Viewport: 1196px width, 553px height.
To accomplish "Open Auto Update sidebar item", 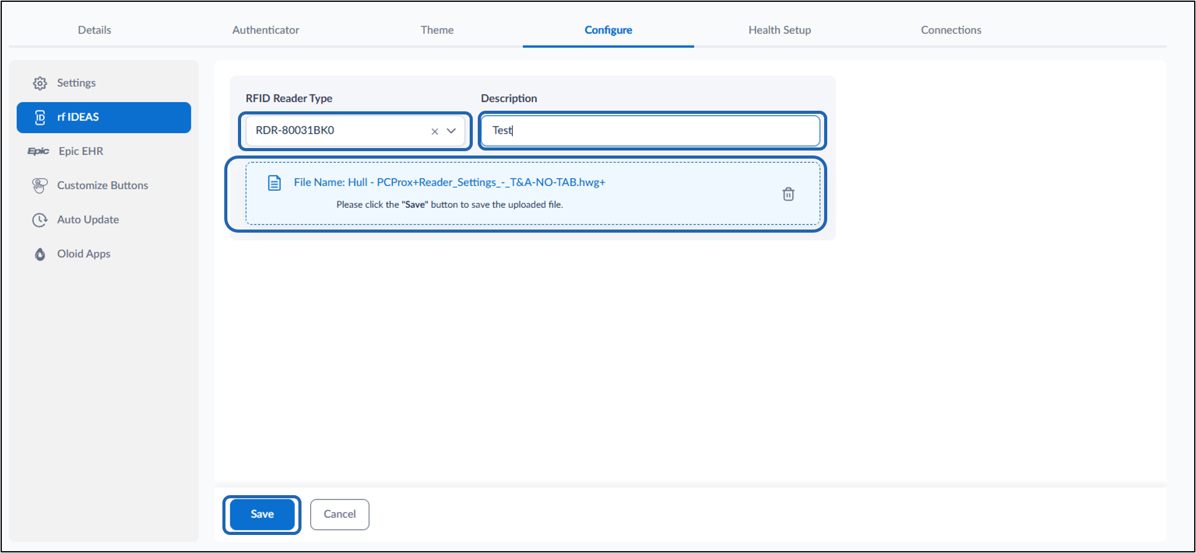I will 104,220.
